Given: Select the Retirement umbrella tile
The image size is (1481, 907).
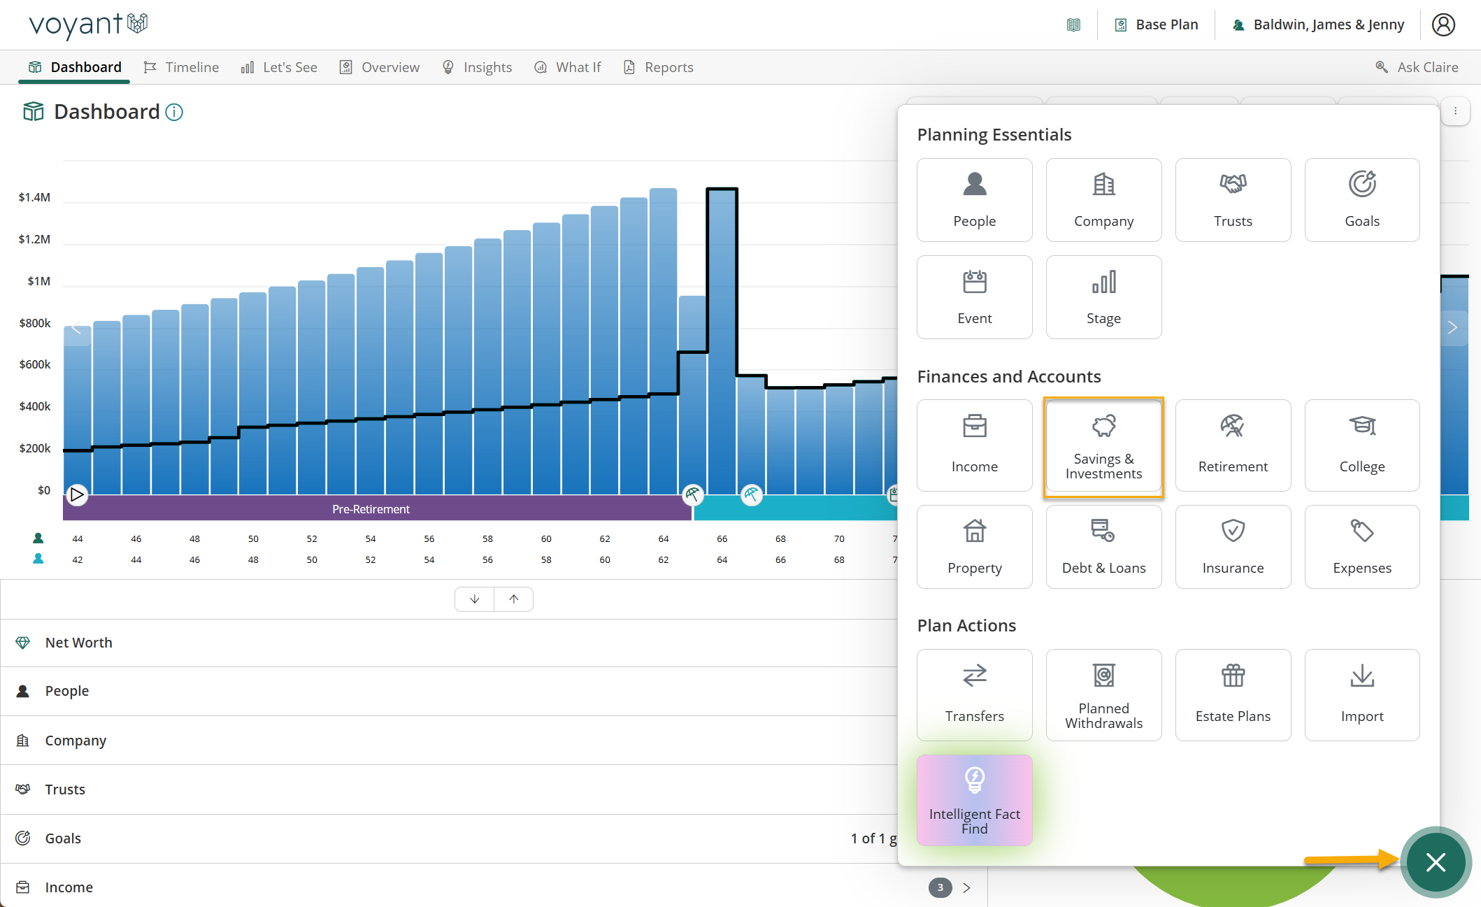Looking at the screenshot, I should 1233,446.
